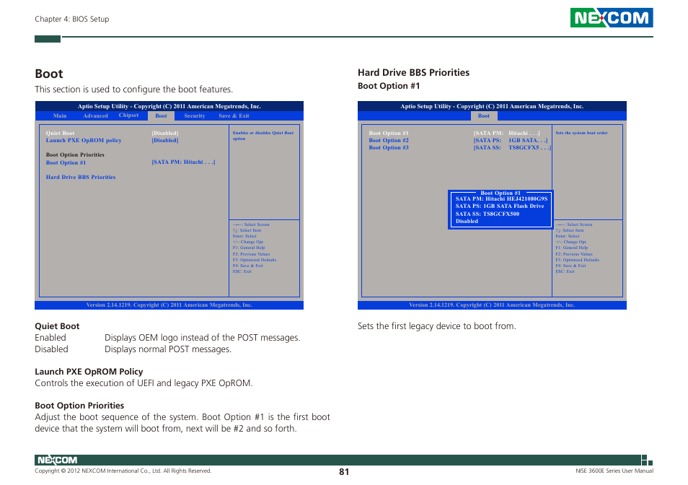Viewport: 688px width, 485px height.
Task: Click 'Displays normal POST messages.' text
Action: [x=167, y=349]
